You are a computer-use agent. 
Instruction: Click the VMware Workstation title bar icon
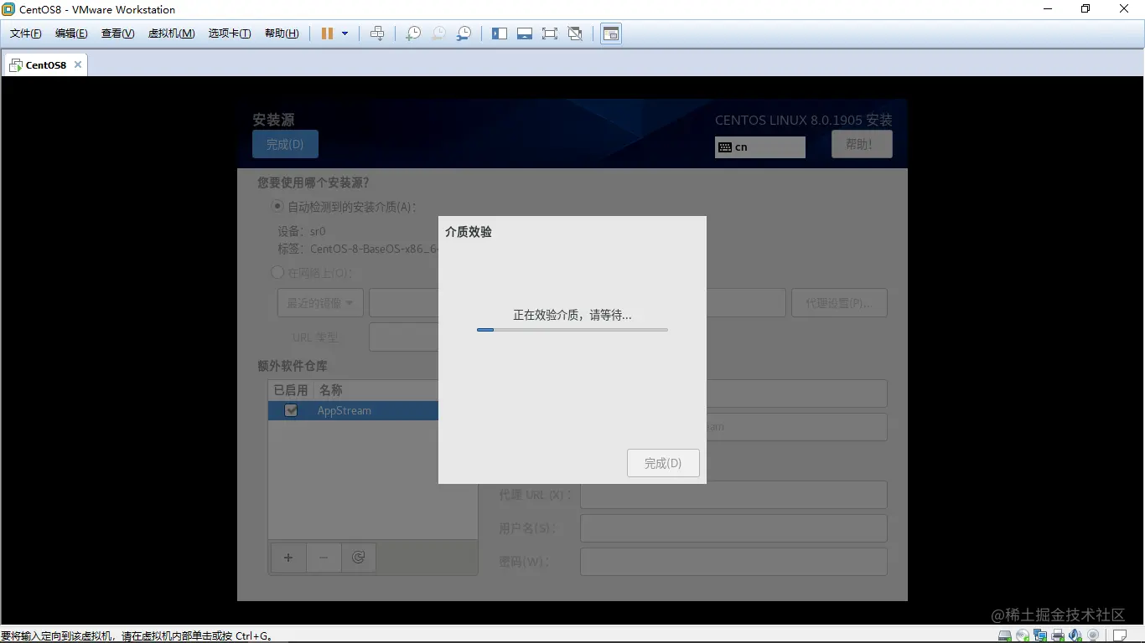pos(8,9)
